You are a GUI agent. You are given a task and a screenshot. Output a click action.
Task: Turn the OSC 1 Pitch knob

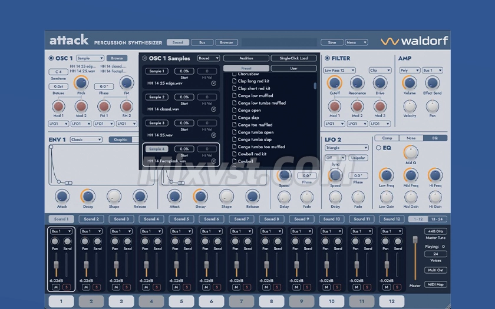click(x=81, y=83)
